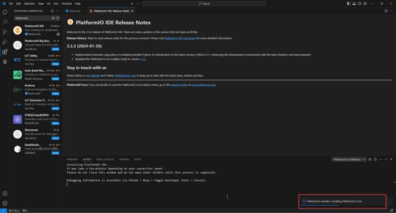Install the IoT Utility extension

tap(55, 64)
